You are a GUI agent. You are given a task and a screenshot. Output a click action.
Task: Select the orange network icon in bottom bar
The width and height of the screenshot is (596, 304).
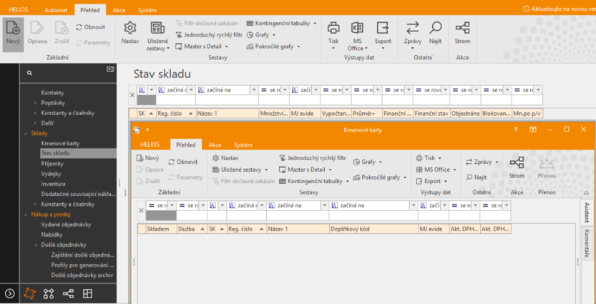pos(29,293)
